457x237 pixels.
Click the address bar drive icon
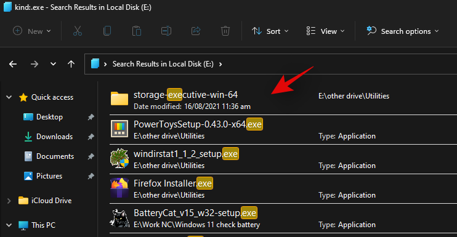click(95, 63)
